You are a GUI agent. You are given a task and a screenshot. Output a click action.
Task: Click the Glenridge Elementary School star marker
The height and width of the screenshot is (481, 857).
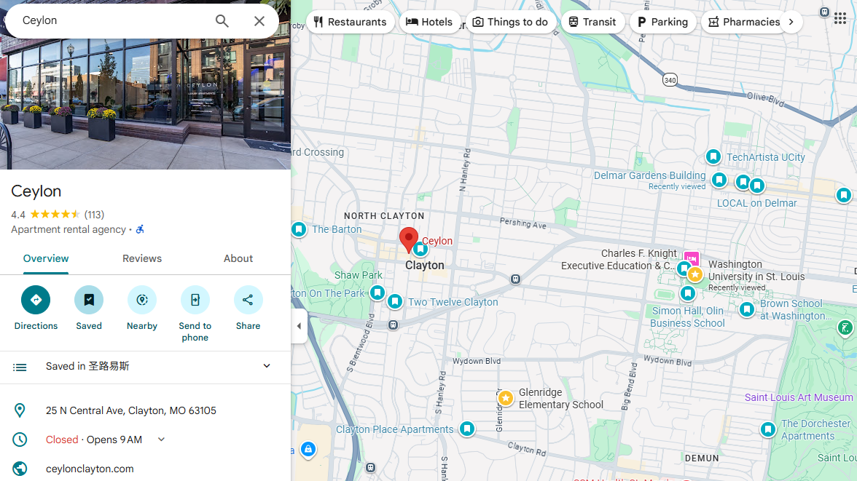tap(505, 398)
